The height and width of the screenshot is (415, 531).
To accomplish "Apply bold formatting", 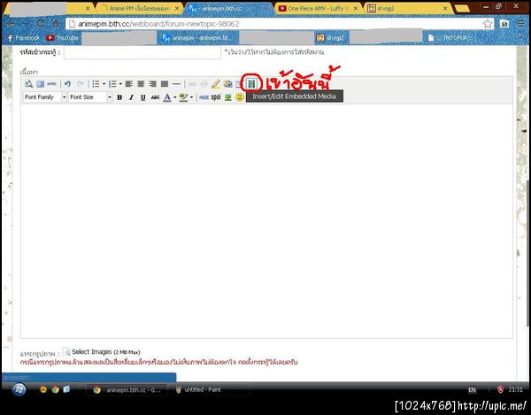I will (119, 97).
